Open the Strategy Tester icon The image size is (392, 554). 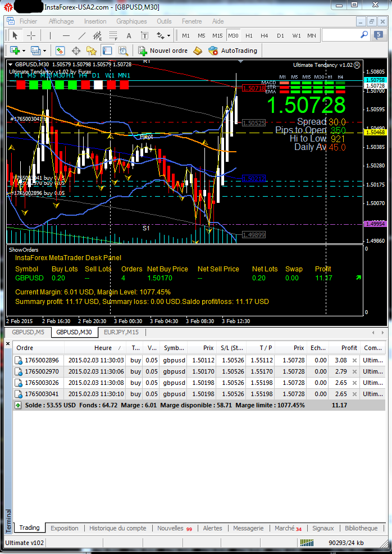tap(123, 51)
